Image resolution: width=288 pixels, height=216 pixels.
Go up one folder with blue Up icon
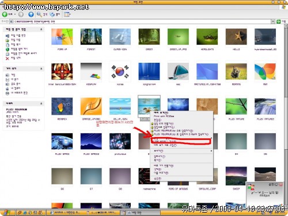coord(31,14)
